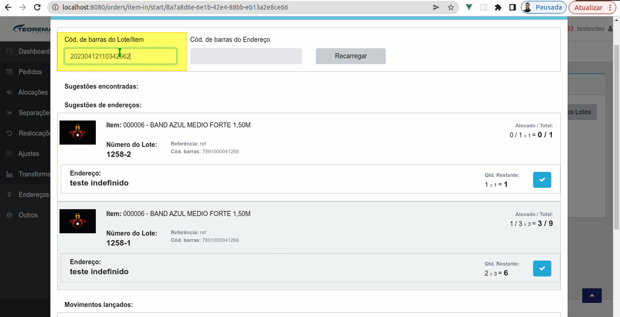Click the 3 / 9 allocated total value

pos(545,223)
